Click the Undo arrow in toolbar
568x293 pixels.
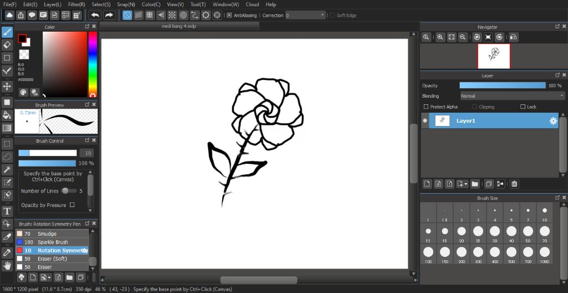coord(95,15)
